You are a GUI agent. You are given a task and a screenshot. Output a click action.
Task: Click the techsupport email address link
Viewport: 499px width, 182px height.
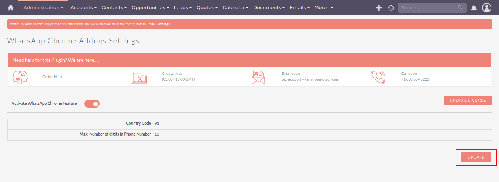pyautogui.click(x=310, y=79)
